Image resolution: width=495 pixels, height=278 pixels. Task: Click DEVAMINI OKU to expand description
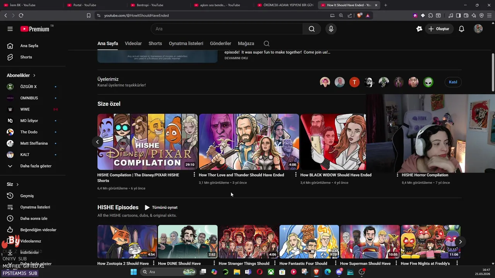(236, 58)
